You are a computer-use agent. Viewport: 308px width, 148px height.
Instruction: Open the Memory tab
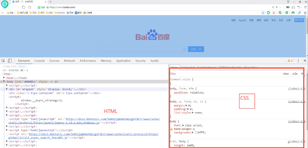(x=106, y=61)
